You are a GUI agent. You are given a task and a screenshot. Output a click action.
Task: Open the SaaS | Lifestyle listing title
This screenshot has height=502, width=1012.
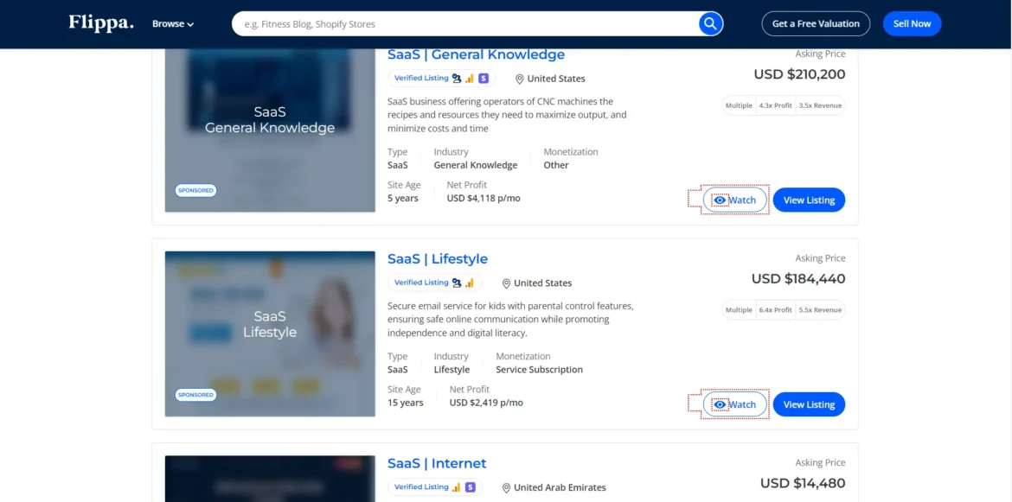click(x=438, y=259)
